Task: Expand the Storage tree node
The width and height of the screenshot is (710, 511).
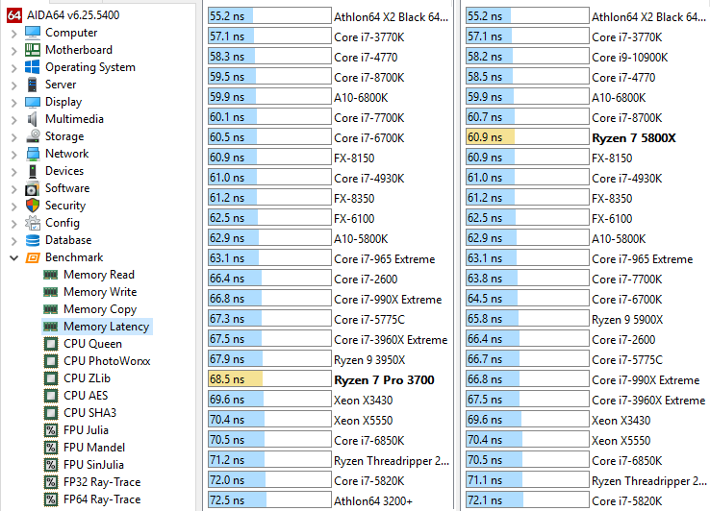Action: [14, 137]
